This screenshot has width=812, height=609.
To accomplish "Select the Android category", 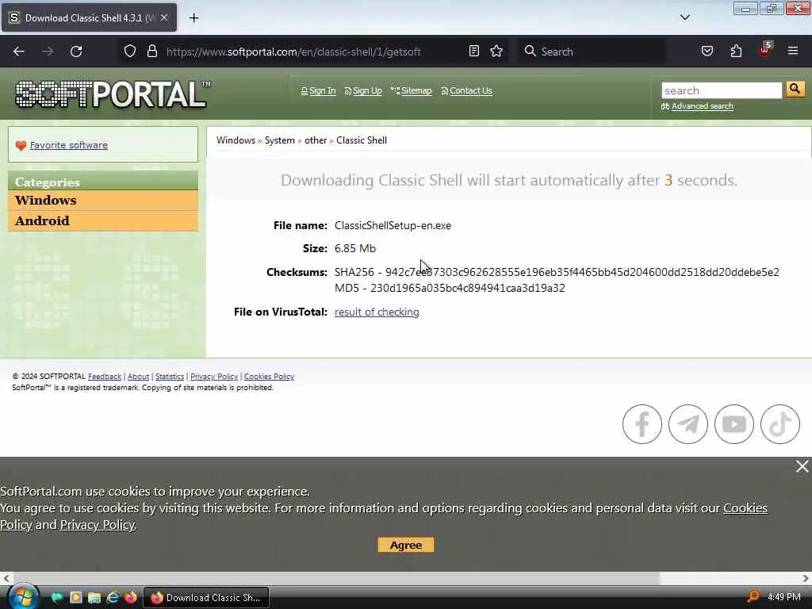I will coord(103,221).
